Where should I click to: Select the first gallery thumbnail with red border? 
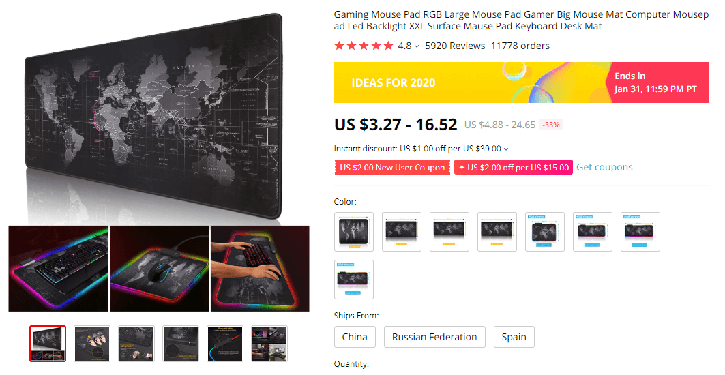point(48,344)
